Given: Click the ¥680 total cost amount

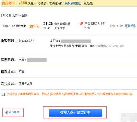Looking at the screenshot, I should [23, 3].
